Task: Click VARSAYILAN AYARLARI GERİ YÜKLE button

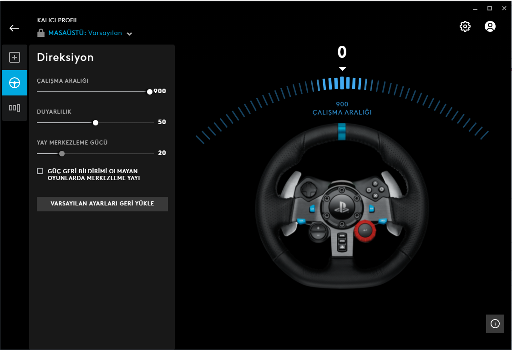Action: pyautogui.click(x=102, y=204)
